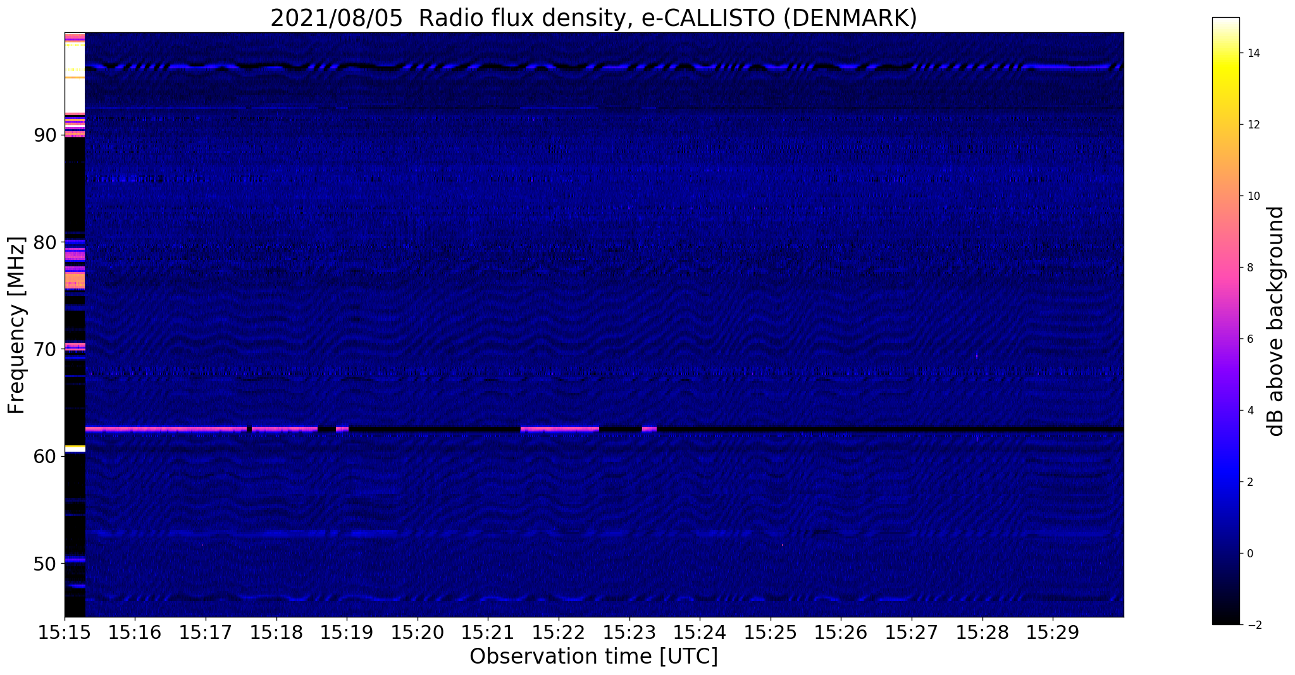This screenshot has height=675, width=1295.
Task: Click the blue region of the colorbar near 2
Action: point(1225,482)
